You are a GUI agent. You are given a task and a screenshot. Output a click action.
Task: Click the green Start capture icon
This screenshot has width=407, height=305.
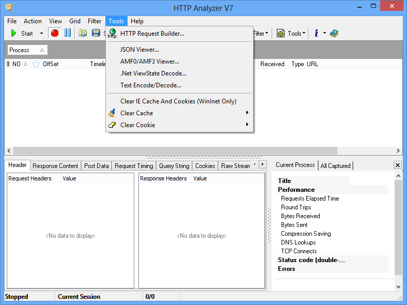click(13, 33)
